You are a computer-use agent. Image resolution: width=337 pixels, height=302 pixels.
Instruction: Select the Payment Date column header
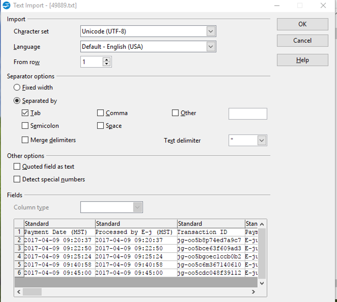59,224
